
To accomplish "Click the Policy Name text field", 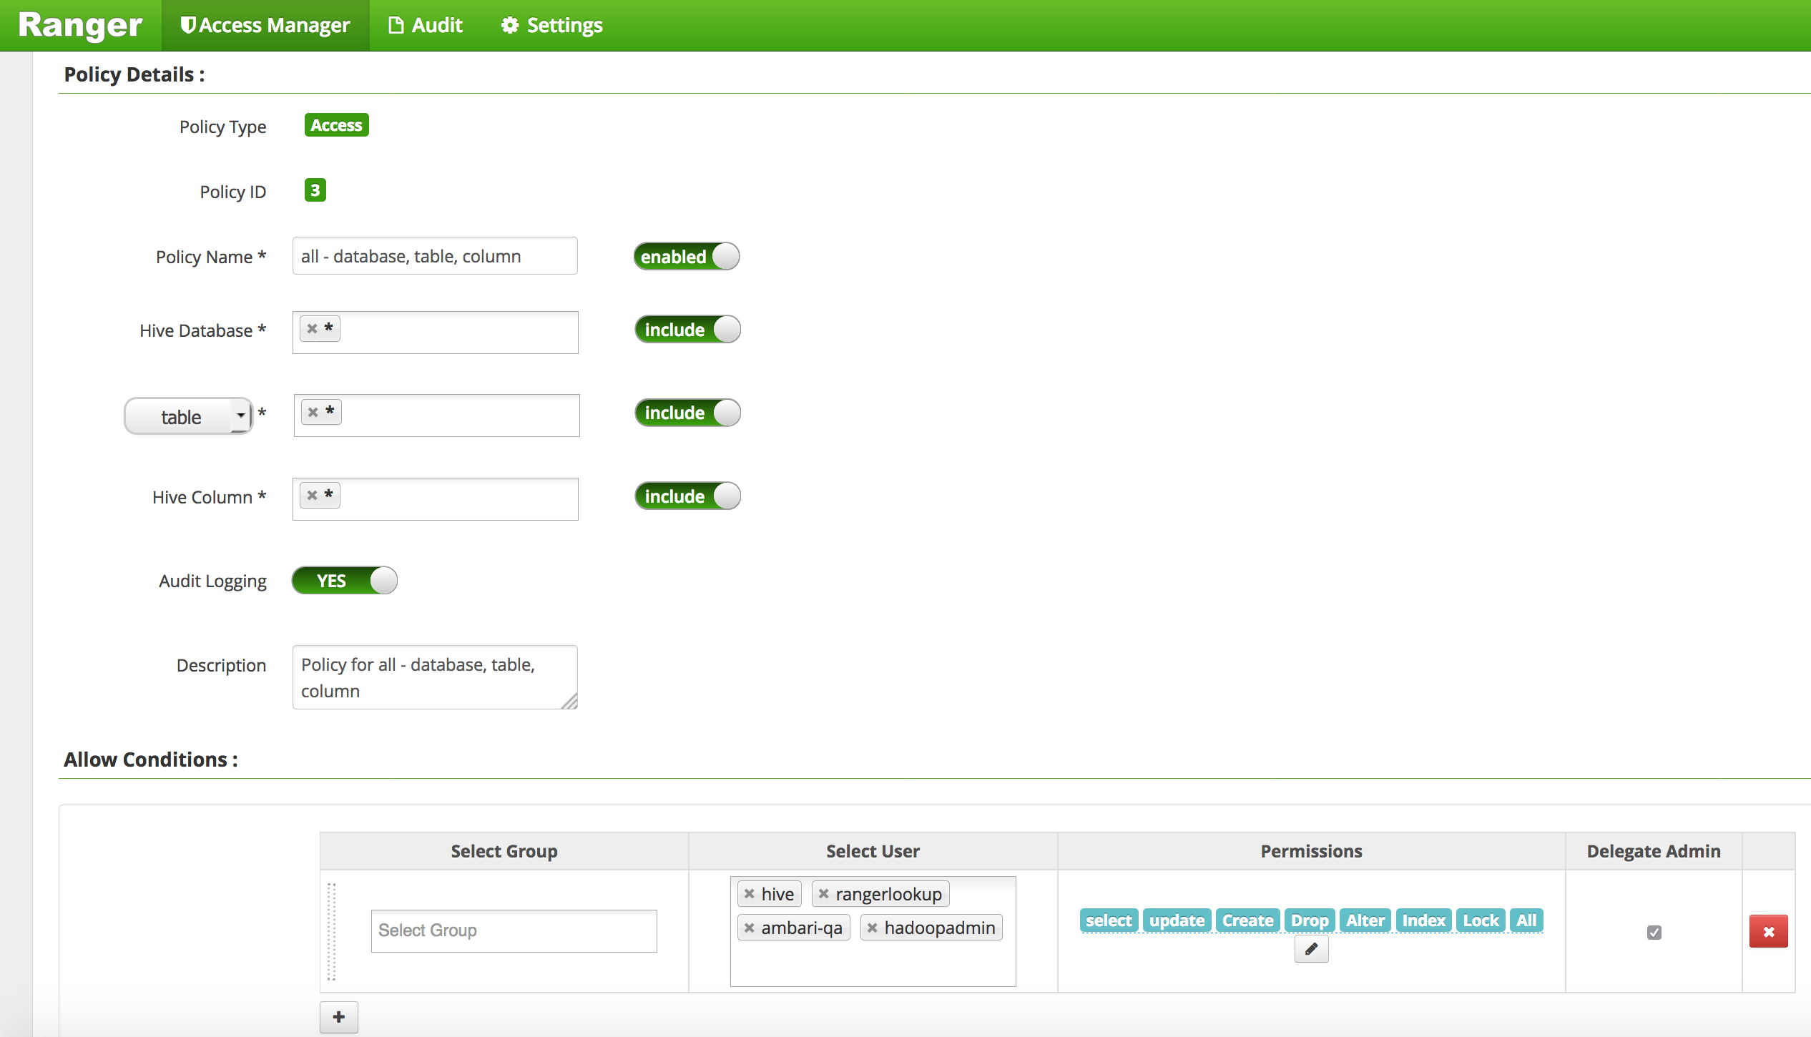I will pos(435,256).
